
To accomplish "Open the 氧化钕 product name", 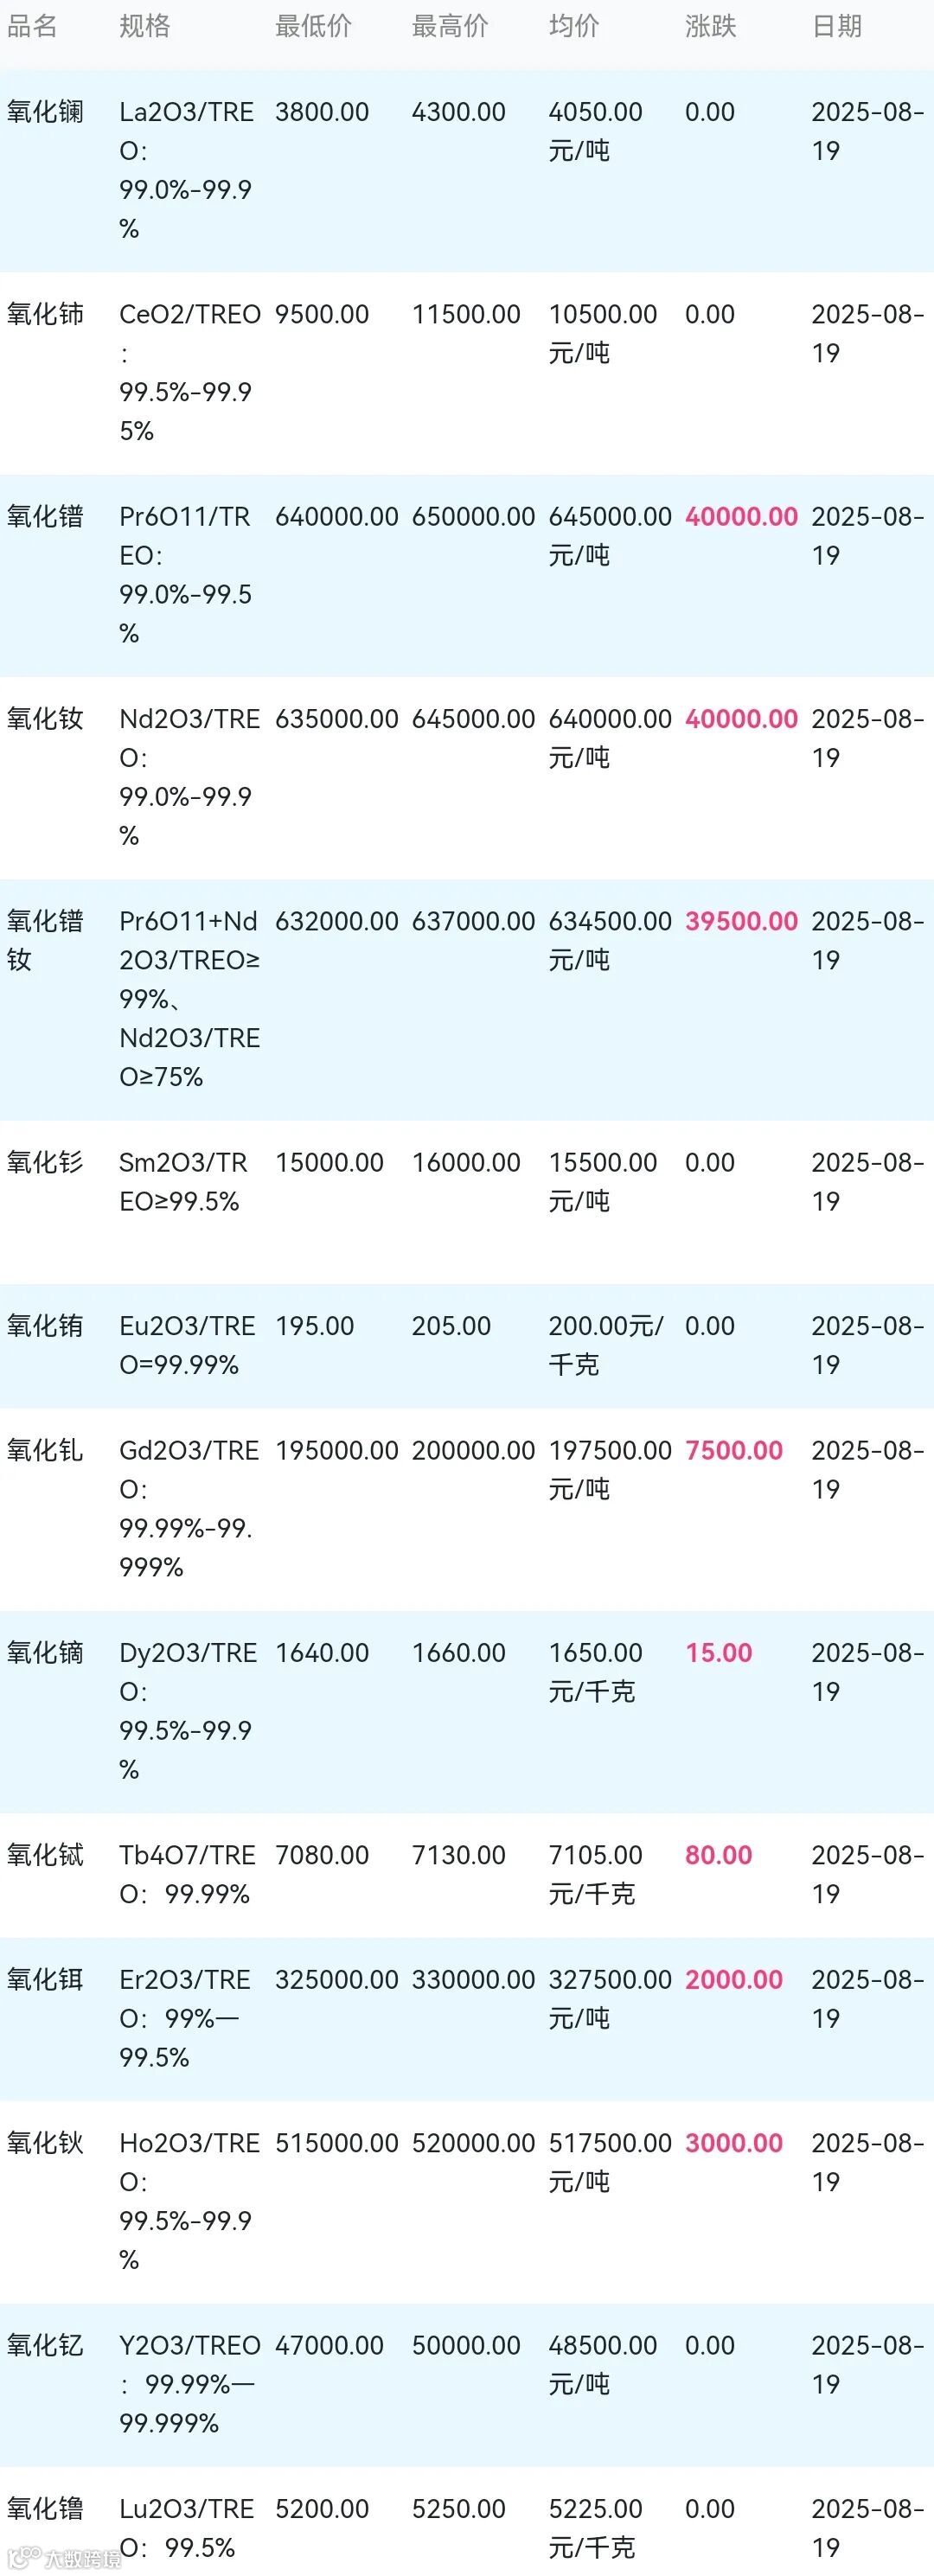I will 45,719.
